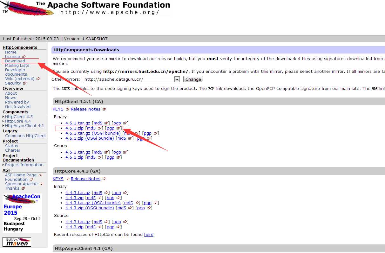Viewport: 385px width, 253px height.
Task: Open Get Involved sidebar link
Action: coord(18,107)
